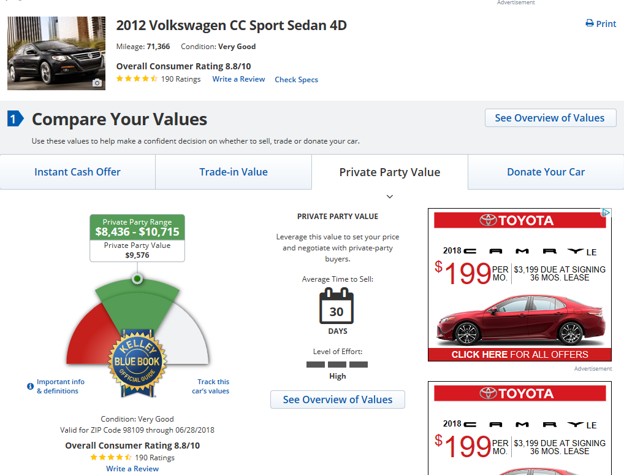Screen dimensions: 624x475
Task: Click the blue step 1 arrow badge
Action: pos(15,118)
